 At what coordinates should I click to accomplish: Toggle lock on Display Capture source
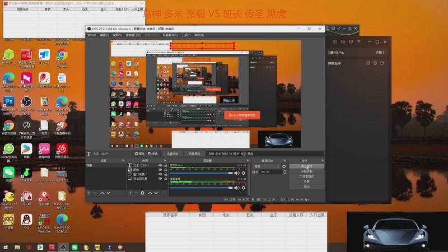(x=165, y=179)
